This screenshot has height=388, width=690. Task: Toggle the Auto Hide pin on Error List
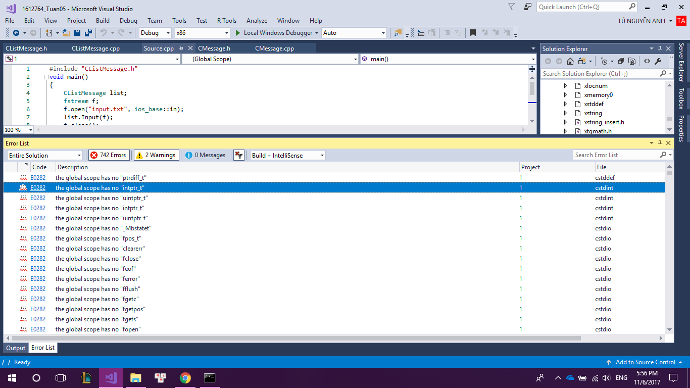660,143
